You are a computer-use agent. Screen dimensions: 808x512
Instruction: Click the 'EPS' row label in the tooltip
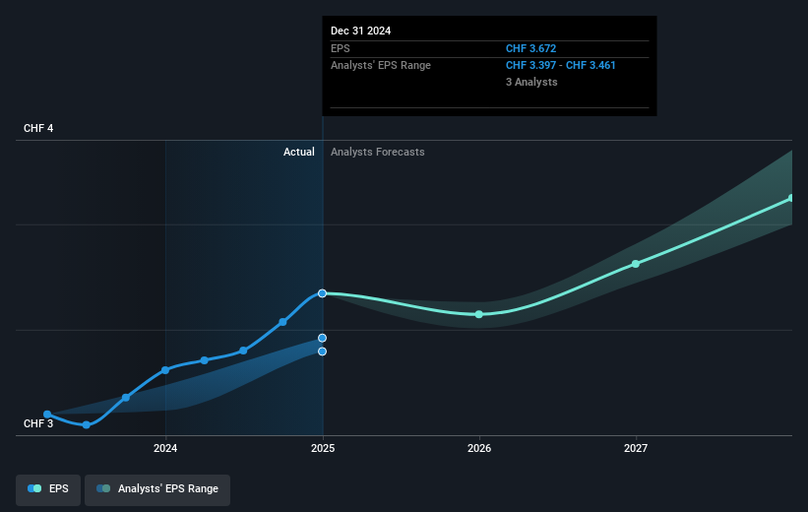click(341, 48)
